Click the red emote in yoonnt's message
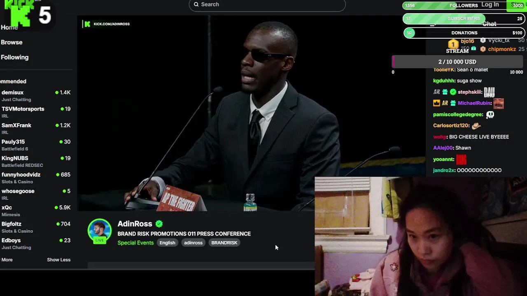Image resolution: width=527 pixels, height=296 pixels. click(x=461, y=159)
